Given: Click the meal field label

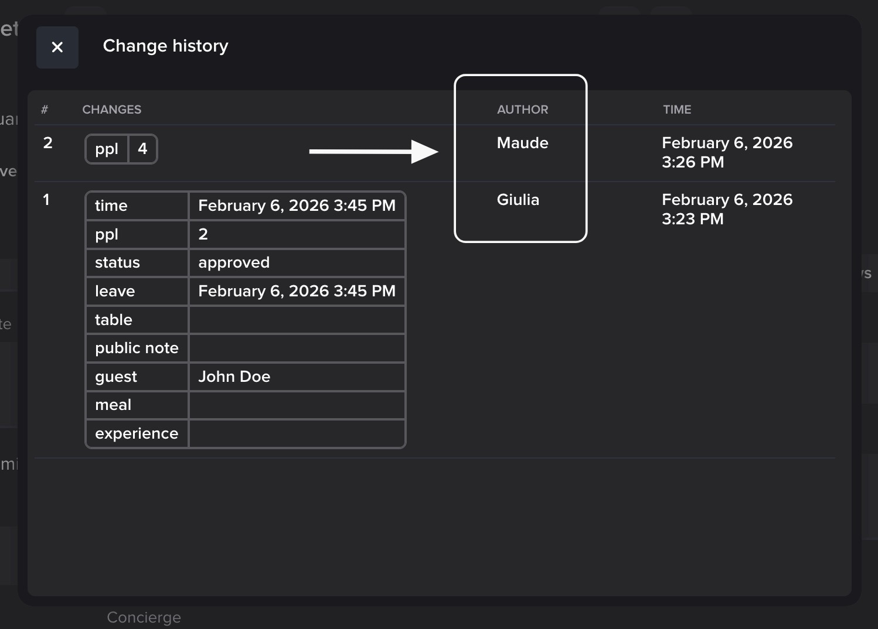Looking at the screenshot, I should coord(113,405).
